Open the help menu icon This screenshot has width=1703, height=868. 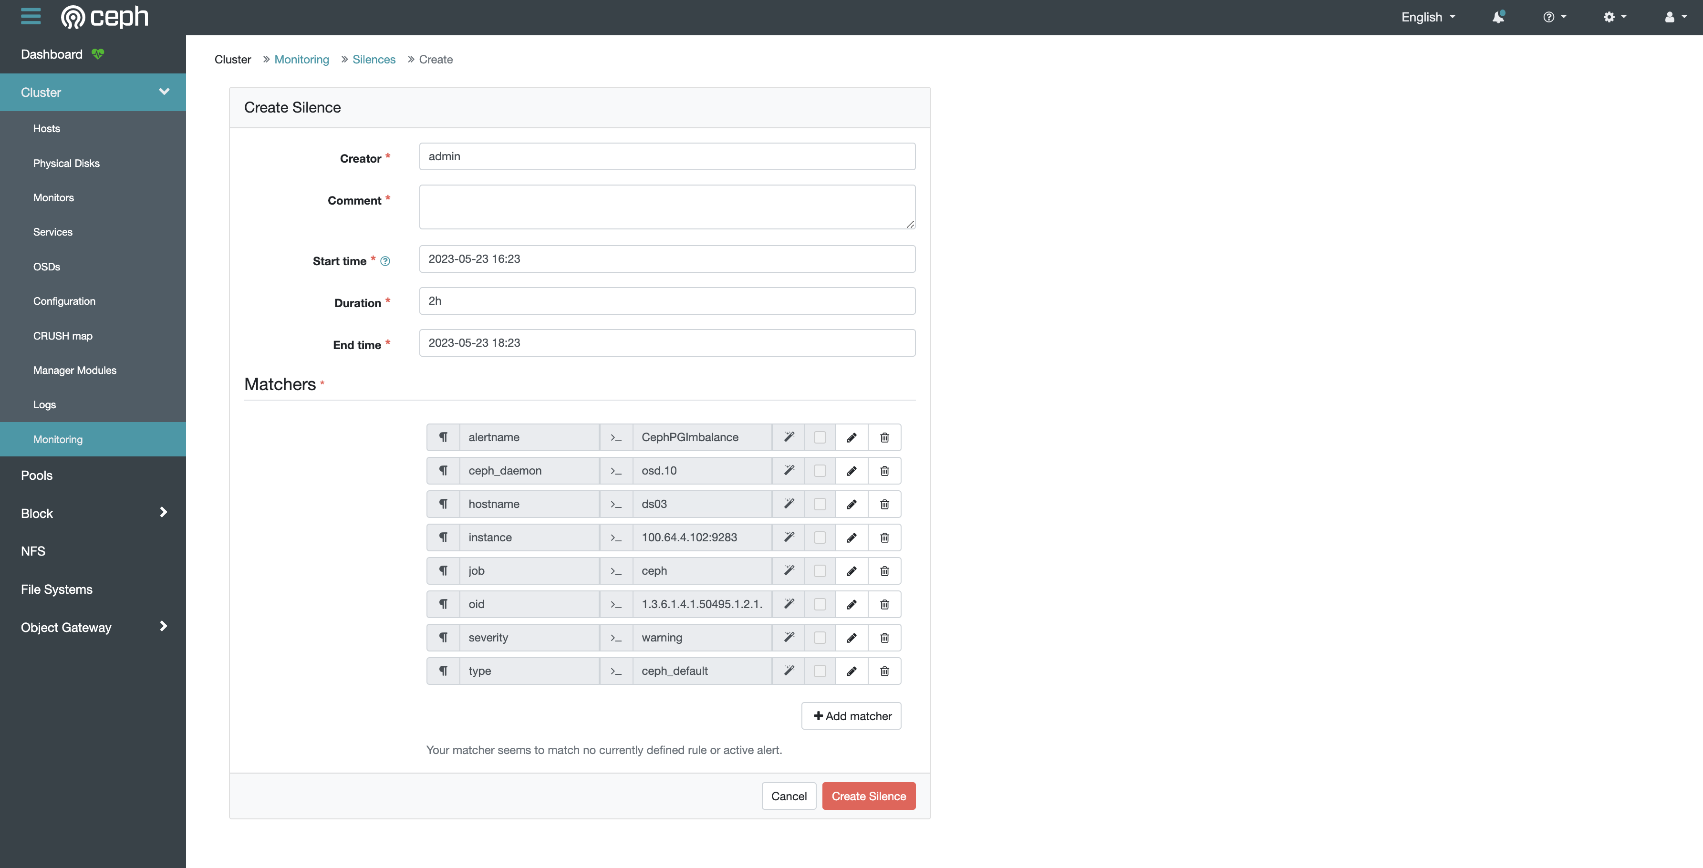[x=1554, y=17]
